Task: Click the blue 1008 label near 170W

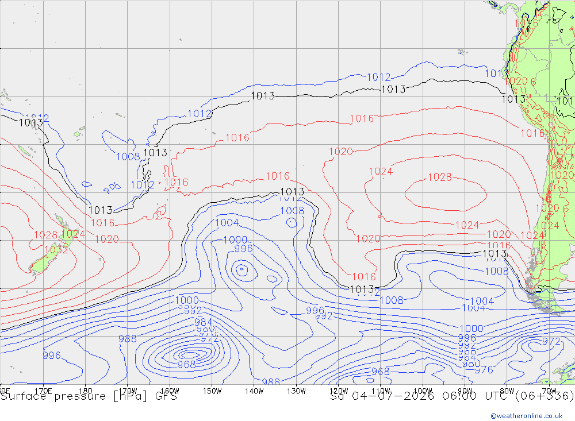Action: (x=128, y=157)
